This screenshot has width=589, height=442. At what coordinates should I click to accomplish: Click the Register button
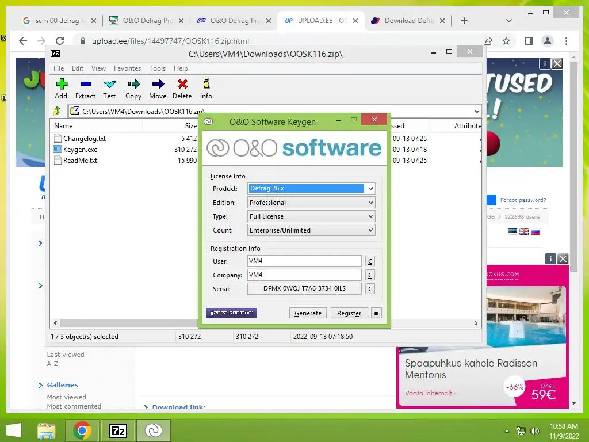[x=349, y=313]
